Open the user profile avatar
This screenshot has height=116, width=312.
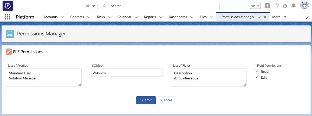tap(304, 5)
